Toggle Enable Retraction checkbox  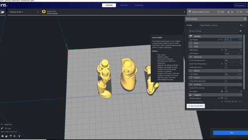[226, 67]
